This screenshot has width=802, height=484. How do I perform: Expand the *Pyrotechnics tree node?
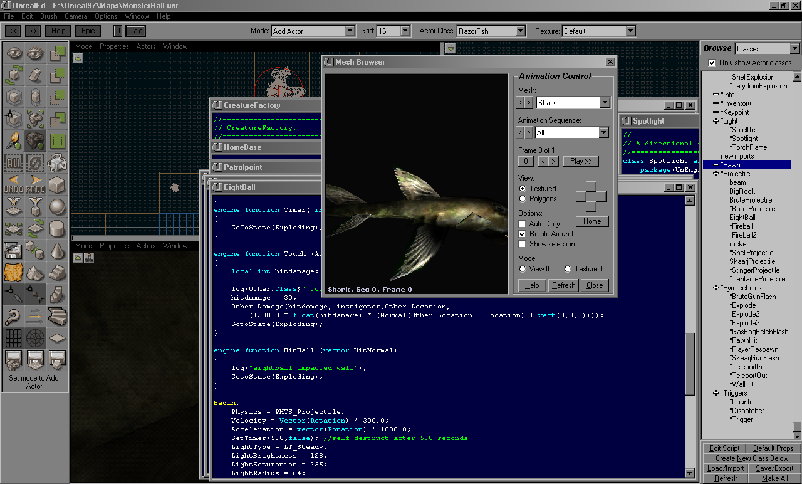(716, 288)
